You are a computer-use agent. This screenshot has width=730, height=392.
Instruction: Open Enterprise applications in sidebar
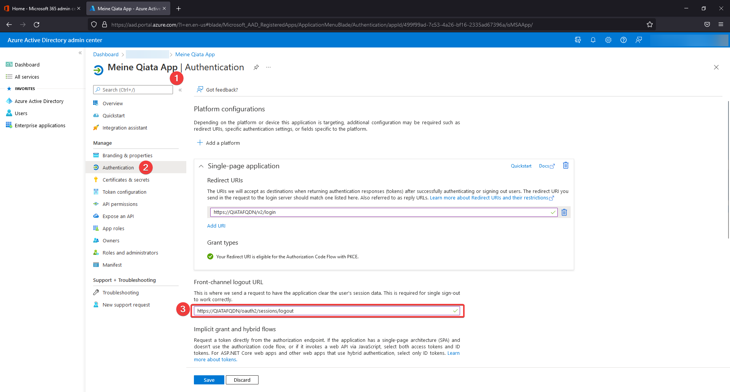40,125
